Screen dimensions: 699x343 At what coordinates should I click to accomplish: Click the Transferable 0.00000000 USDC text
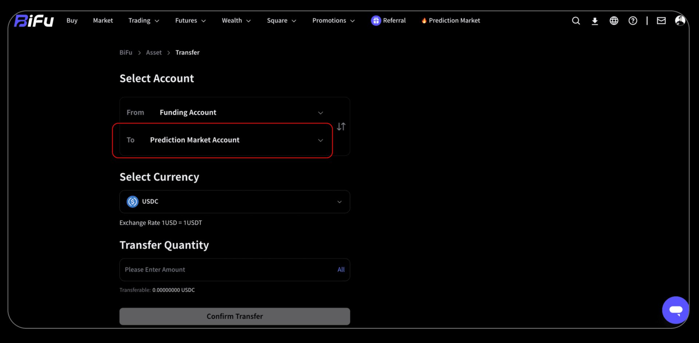tap(157, 290)
